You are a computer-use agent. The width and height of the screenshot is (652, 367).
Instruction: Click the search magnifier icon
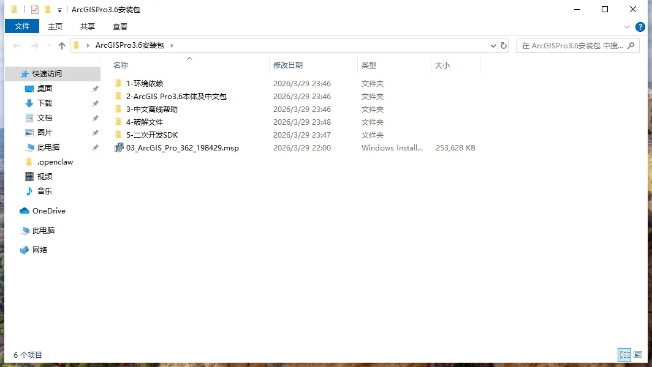631,46
